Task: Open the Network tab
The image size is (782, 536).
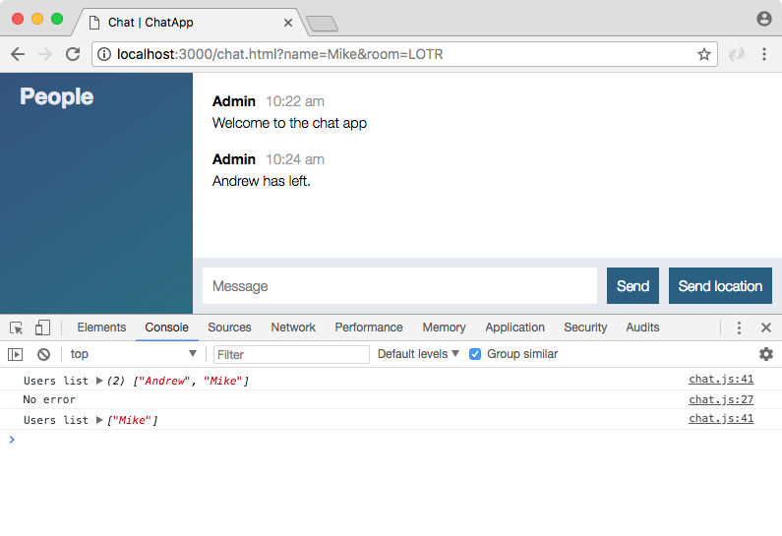Action: tap(293, 328)
